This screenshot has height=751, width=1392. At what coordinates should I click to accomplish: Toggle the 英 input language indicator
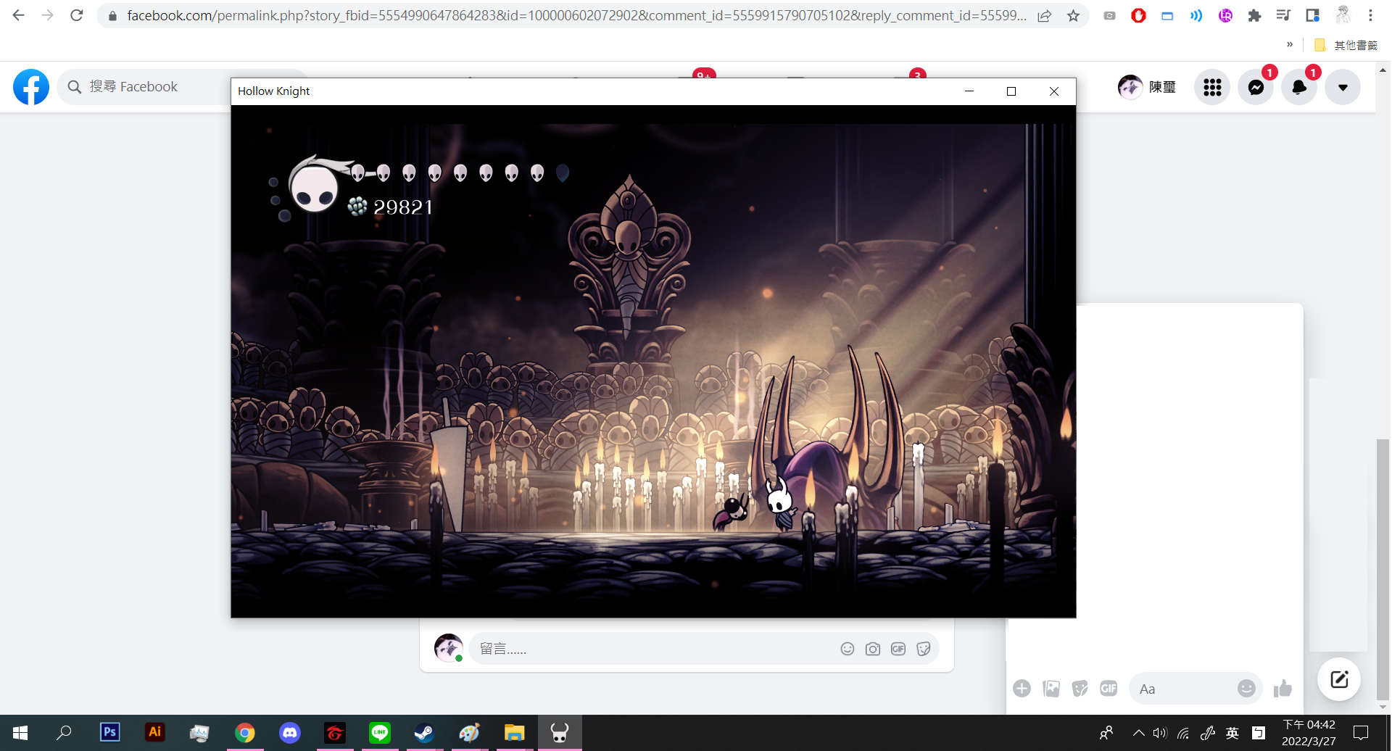tap(1232, 733)
